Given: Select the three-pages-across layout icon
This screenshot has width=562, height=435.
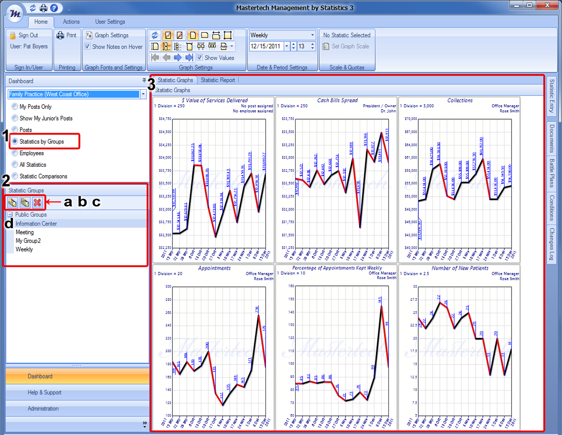Looking at the screenshot, I should point(212,46).
